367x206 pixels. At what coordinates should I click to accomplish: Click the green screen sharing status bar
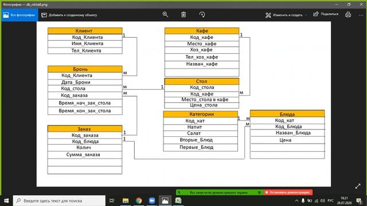220,192
